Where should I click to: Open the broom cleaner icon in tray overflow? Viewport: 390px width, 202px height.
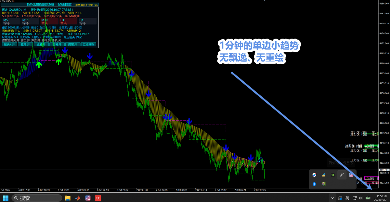pos(323,175)
